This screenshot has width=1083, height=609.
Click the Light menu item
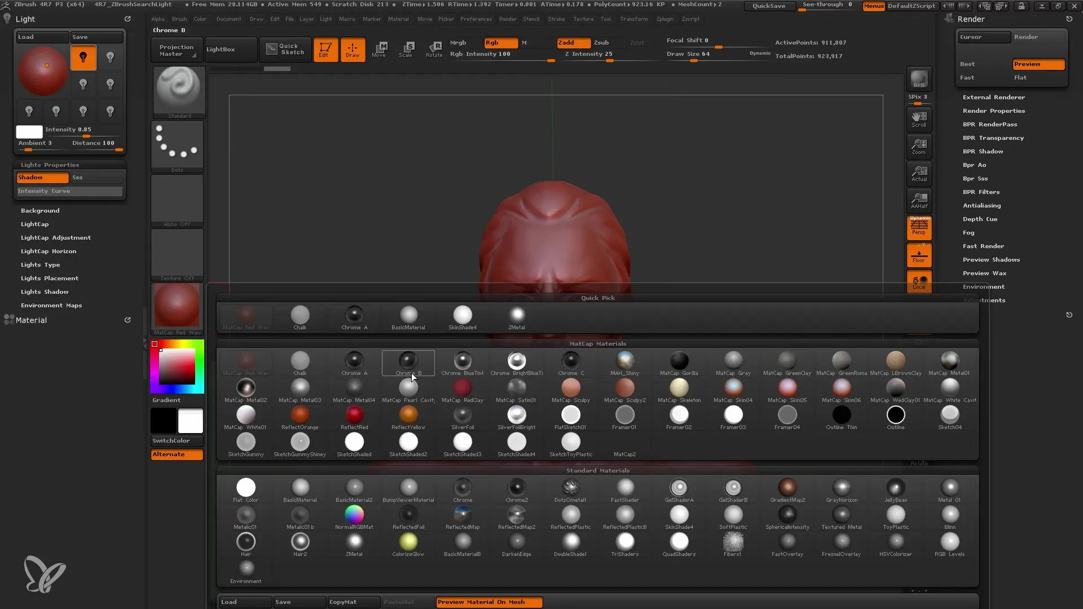[325, 19]
